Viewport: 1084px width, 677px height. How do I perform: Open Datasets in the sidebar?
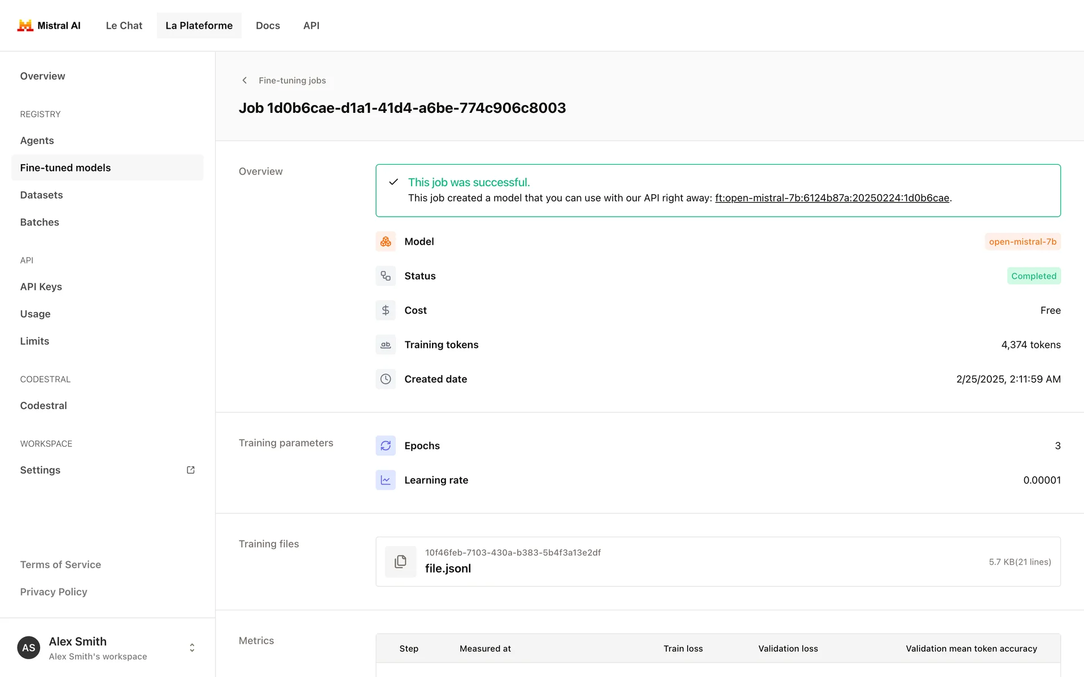click(41, 195)
